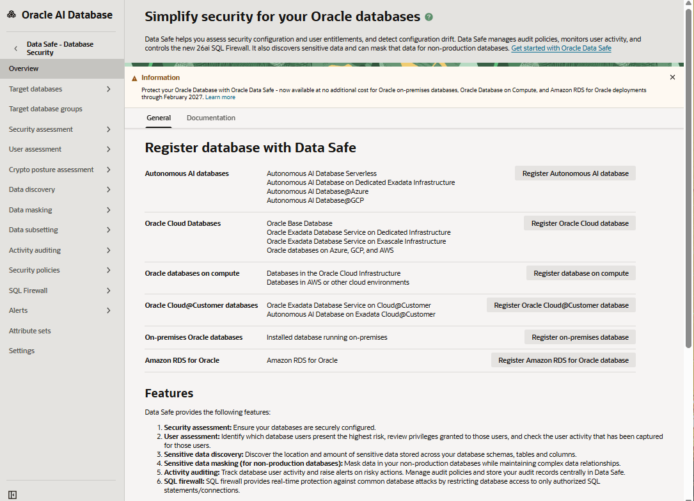Screen dimensions: 694x501
Task: Expand the Security assessment chevron
Action: [x=109, y=129]
